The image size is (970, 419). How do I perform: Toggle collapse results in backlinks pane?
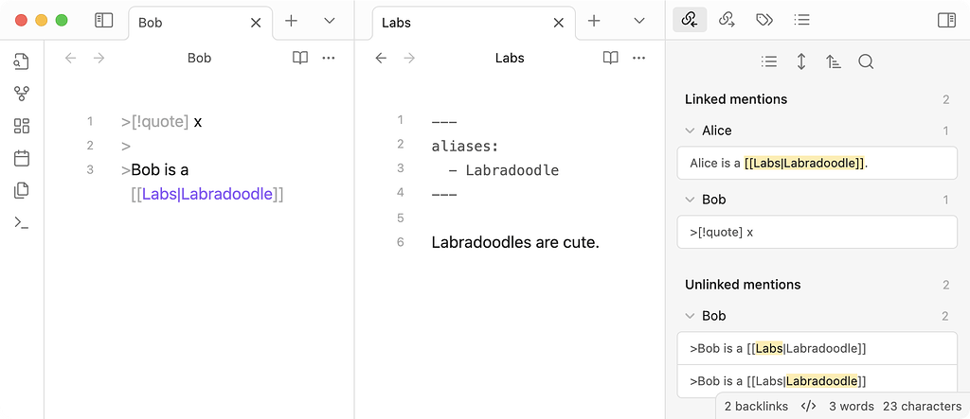769,61
